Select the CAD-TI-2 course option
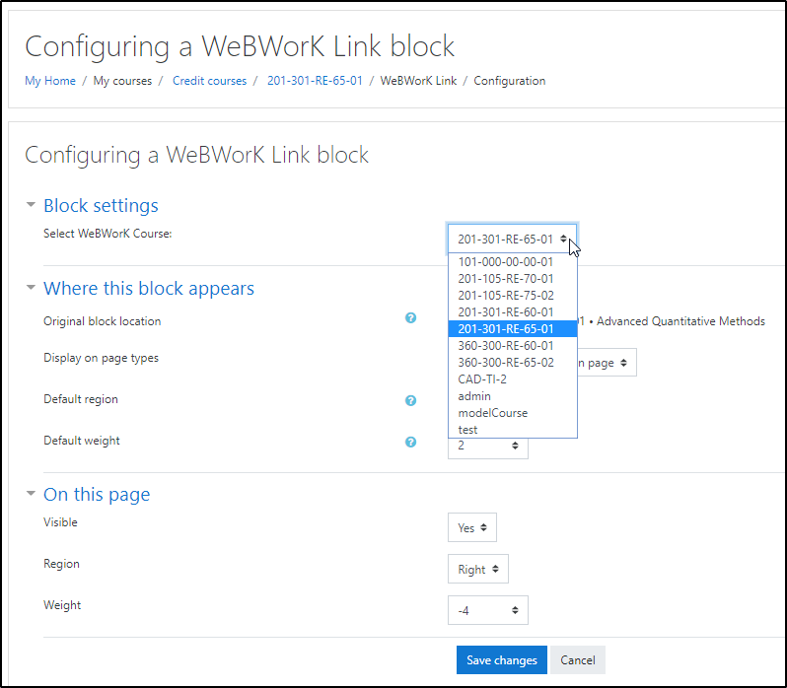Image resolution: width=787 pixels, height=688 pixels. [x=482, y=379]
